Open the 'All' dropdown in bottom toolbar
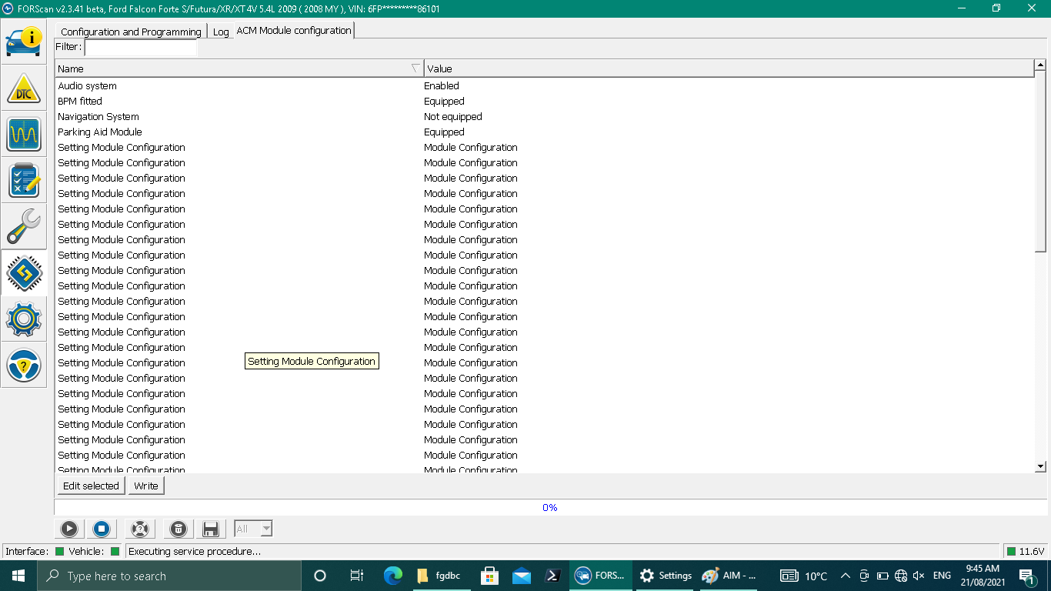 (x=253, y=529)
